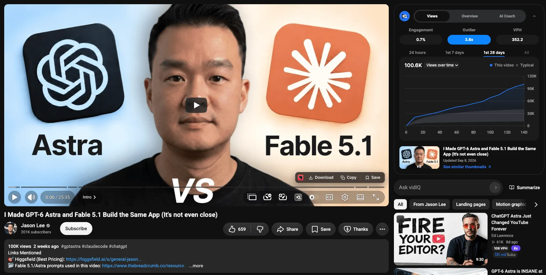Click the red extension logo on thumbnail toolbar
546x275 pixels.
301,178
